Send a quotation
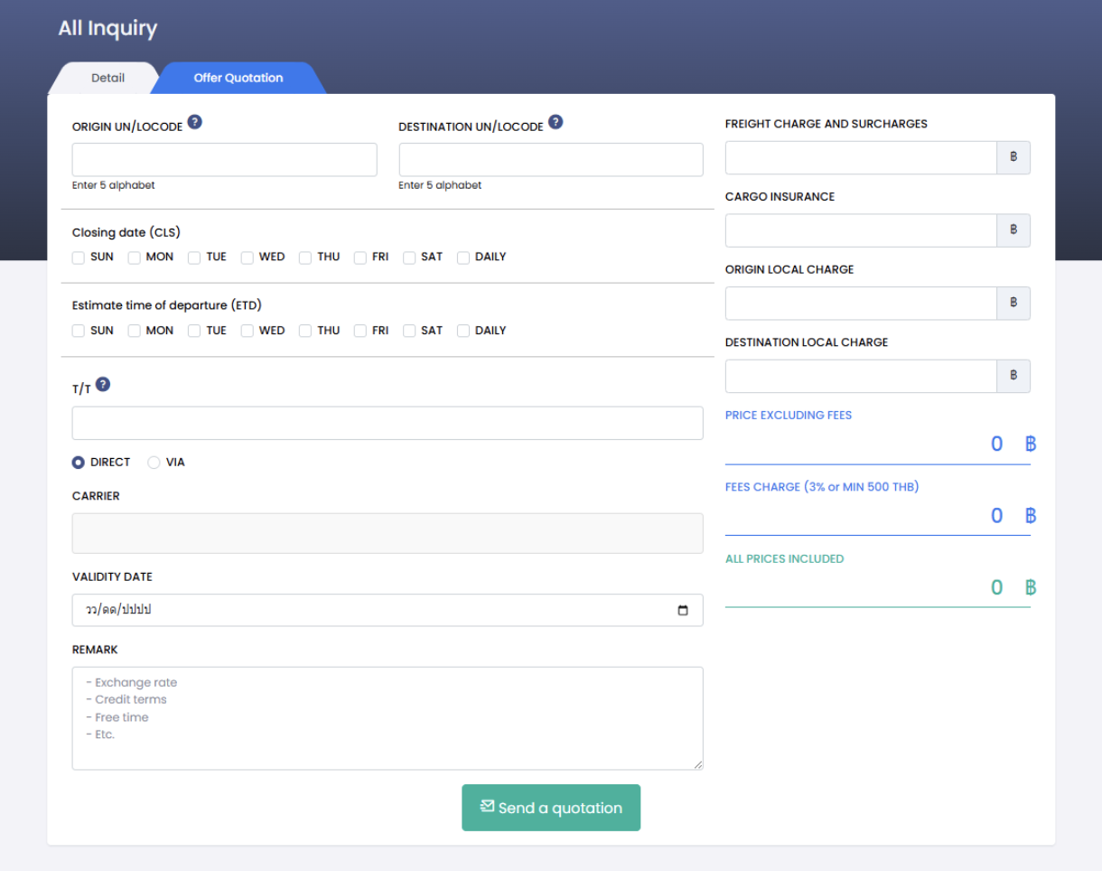 [x=551, y=808]
